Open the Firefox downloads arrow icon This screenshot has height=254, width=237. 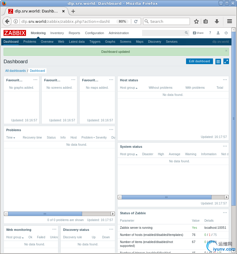(x=217, y=21)
